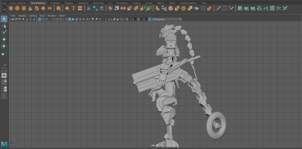This screenshot has height=149, width=302.
Task: Click the Quad Draw shelf icon
Action: click(231, 8)
